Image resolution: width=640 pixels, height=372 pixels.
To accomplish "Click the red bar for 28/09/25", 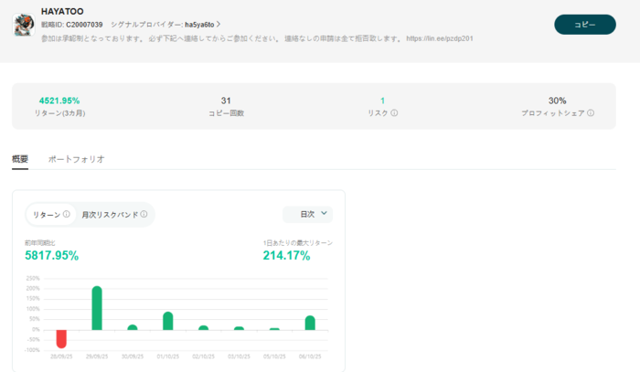I will 62,338.
